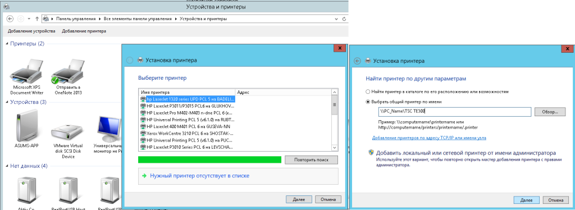Click the back arrow in the Найти принтер dialog
575x210 pixels.
[357, 61]
